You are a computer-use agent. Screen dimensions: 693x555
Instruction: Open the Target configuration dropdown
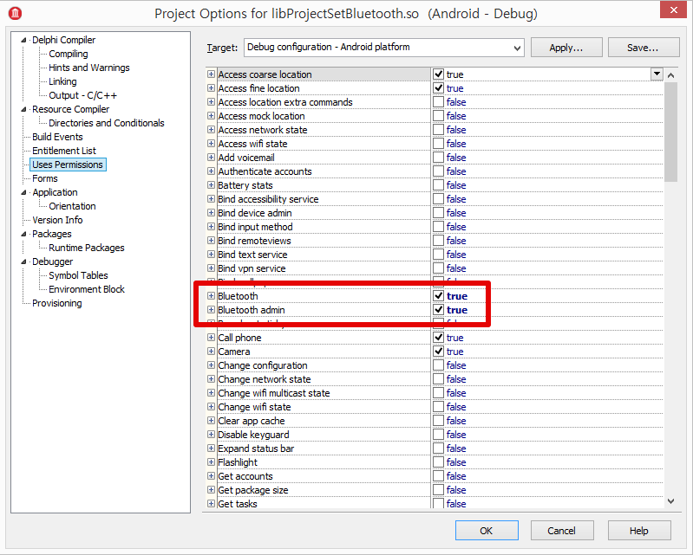(x=517, y=48)
